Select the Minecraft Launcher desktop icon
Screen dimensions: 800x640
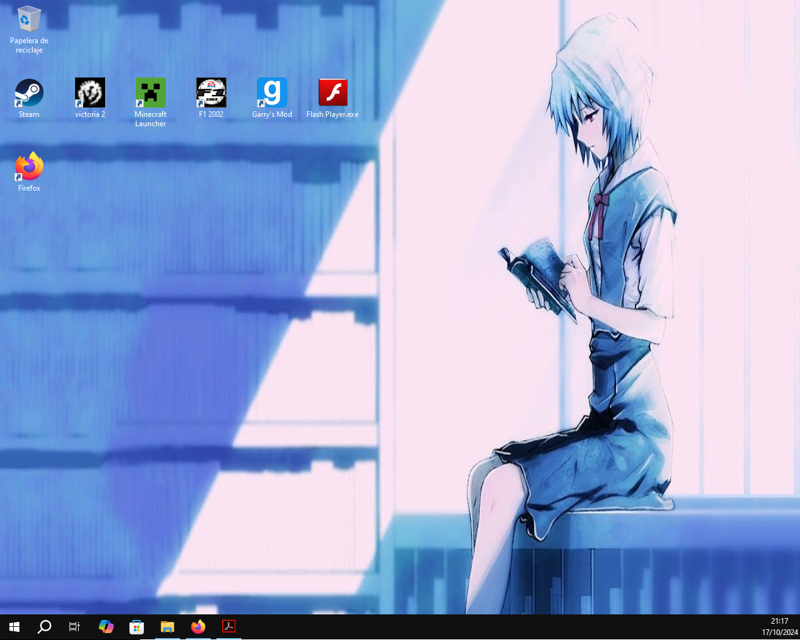coord(151,102)
